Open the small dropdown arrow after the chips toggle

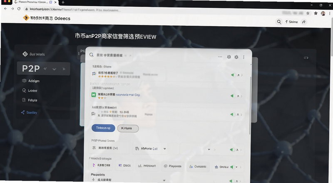tap(236, 167)
